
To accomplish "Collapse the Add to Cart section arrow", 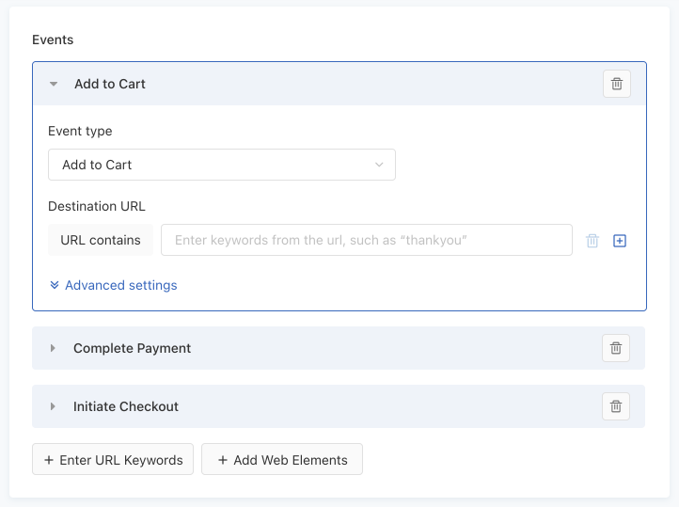I will coord(55,84).
